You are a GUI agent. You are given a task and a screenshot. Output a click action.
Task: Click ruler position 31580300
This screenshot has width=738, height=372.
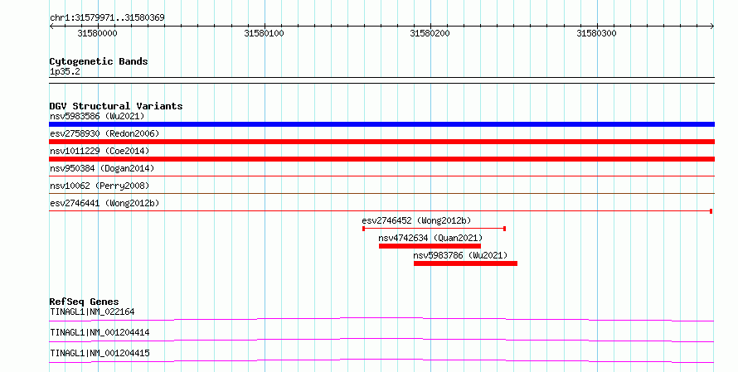pos(597,33)
